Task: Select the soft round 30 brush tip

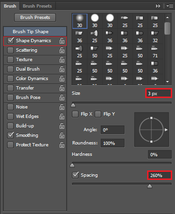Action: (80, 21)
